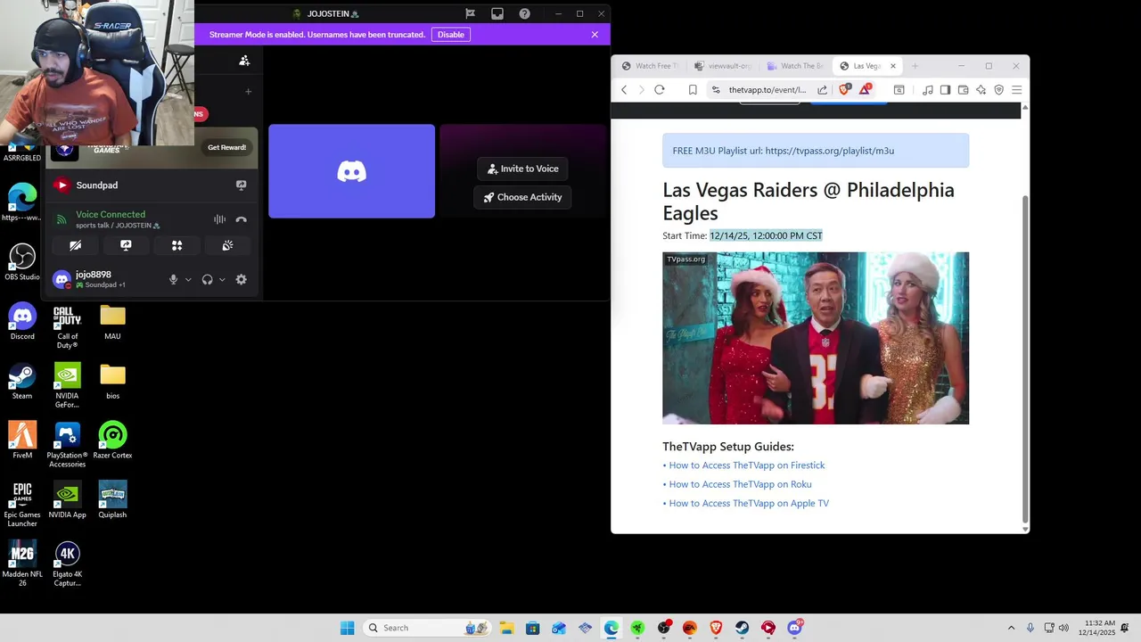Open the Windows Start menu
The width and height of the screenshot is (1141, 642).
(x=347, y=628)
